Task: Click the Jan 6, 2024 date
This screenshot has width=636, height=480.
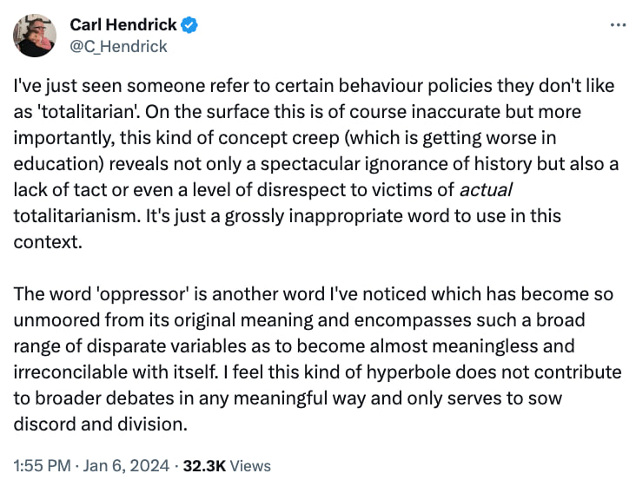Action: tap(127, 466)
